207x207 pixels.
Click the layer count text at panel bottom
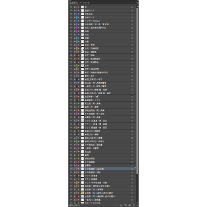click(75, 205)
